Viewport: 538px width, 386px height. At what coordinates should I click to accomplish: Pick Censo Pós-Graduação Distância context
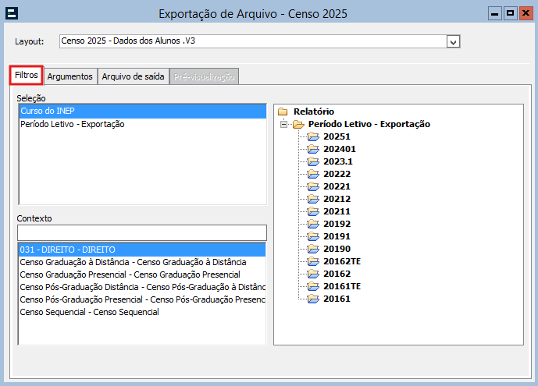pyautogui.click(x=142, y=287)
